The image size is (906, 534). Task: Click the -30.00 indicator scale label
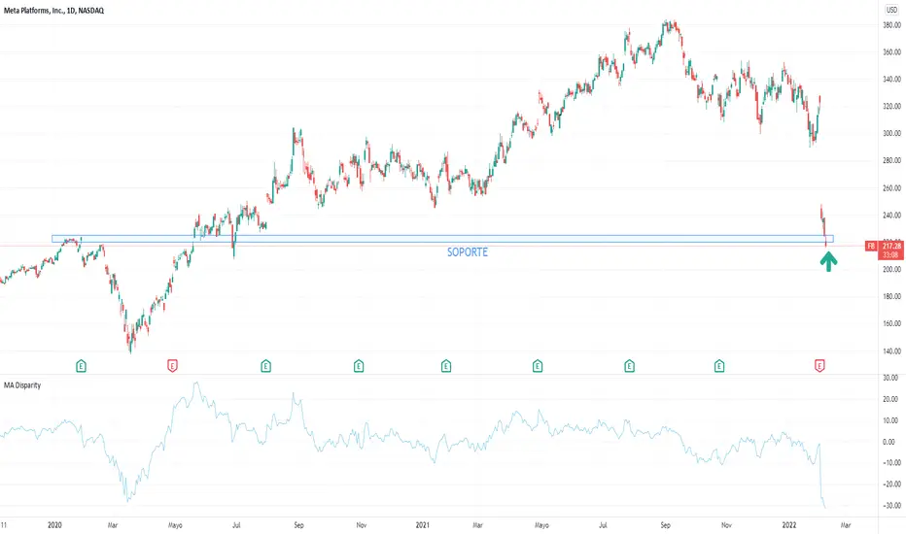[x=889, y=506]
